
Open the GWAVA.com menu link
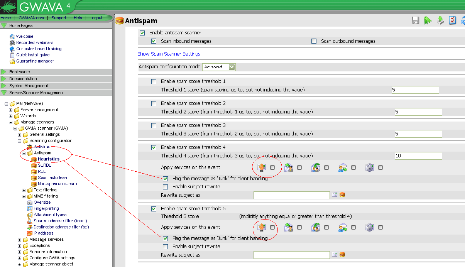click(30, 18)
